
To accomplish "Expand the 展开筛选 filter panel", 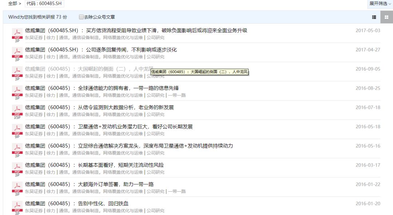I will [380, 4].
